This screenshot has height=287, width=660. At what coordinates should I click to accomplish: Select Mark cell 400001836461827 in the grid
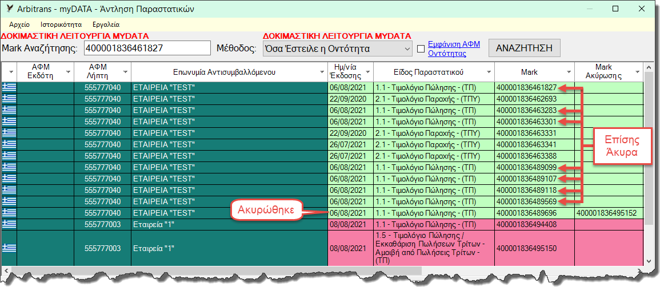tap(534, 87)
